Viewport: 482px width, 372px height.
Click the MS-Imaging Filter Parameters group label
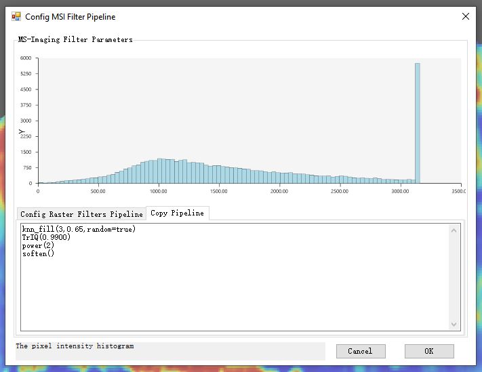click(x=75, y=39)
